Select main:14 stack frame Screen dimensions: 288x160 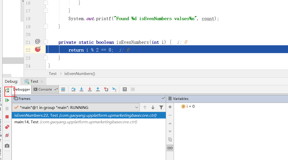89,122
